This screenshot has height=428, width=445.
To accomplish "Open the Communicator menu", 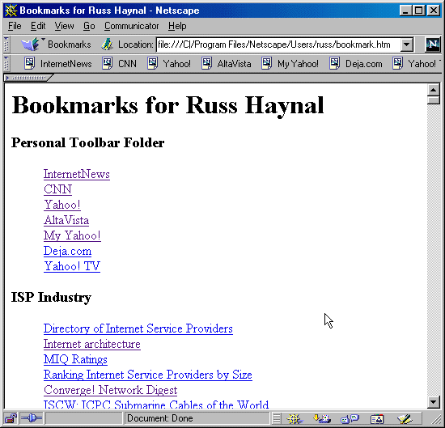I will click(x=131, y=26).
